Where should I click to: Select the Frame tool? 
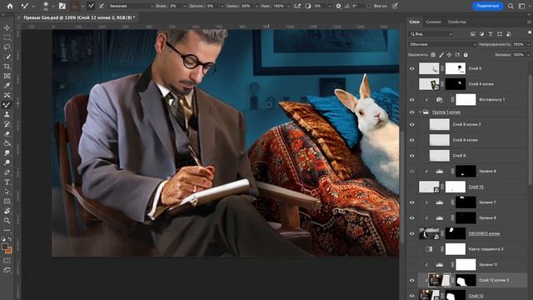[7, 76]
